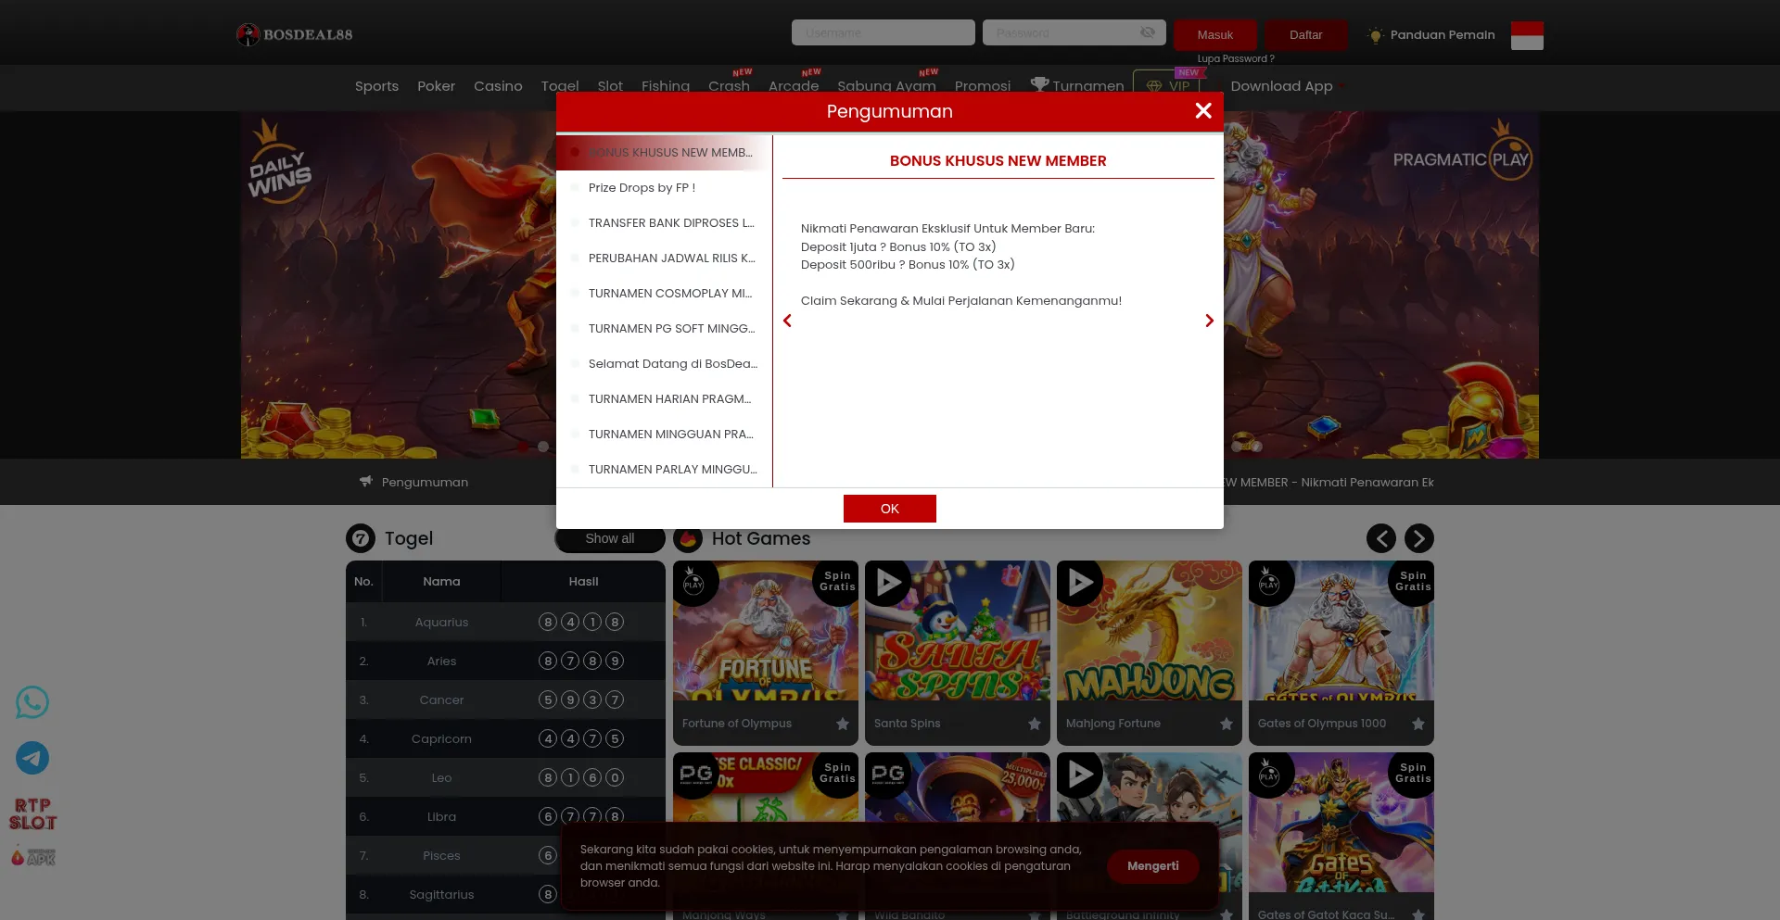The image size is (1780, 920).
Task: Click the RTP Slot sidebar icon
Action: coord(32,813)
